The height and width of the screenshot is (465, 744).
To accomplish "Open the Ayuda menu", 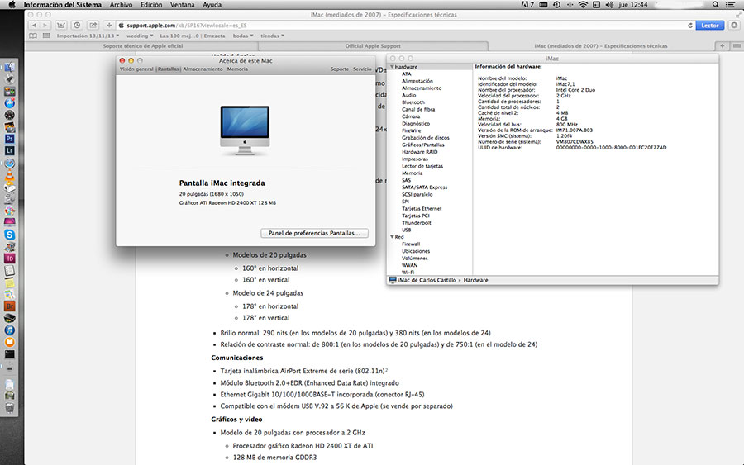I will pyautogui.click(x=212, y=5).
